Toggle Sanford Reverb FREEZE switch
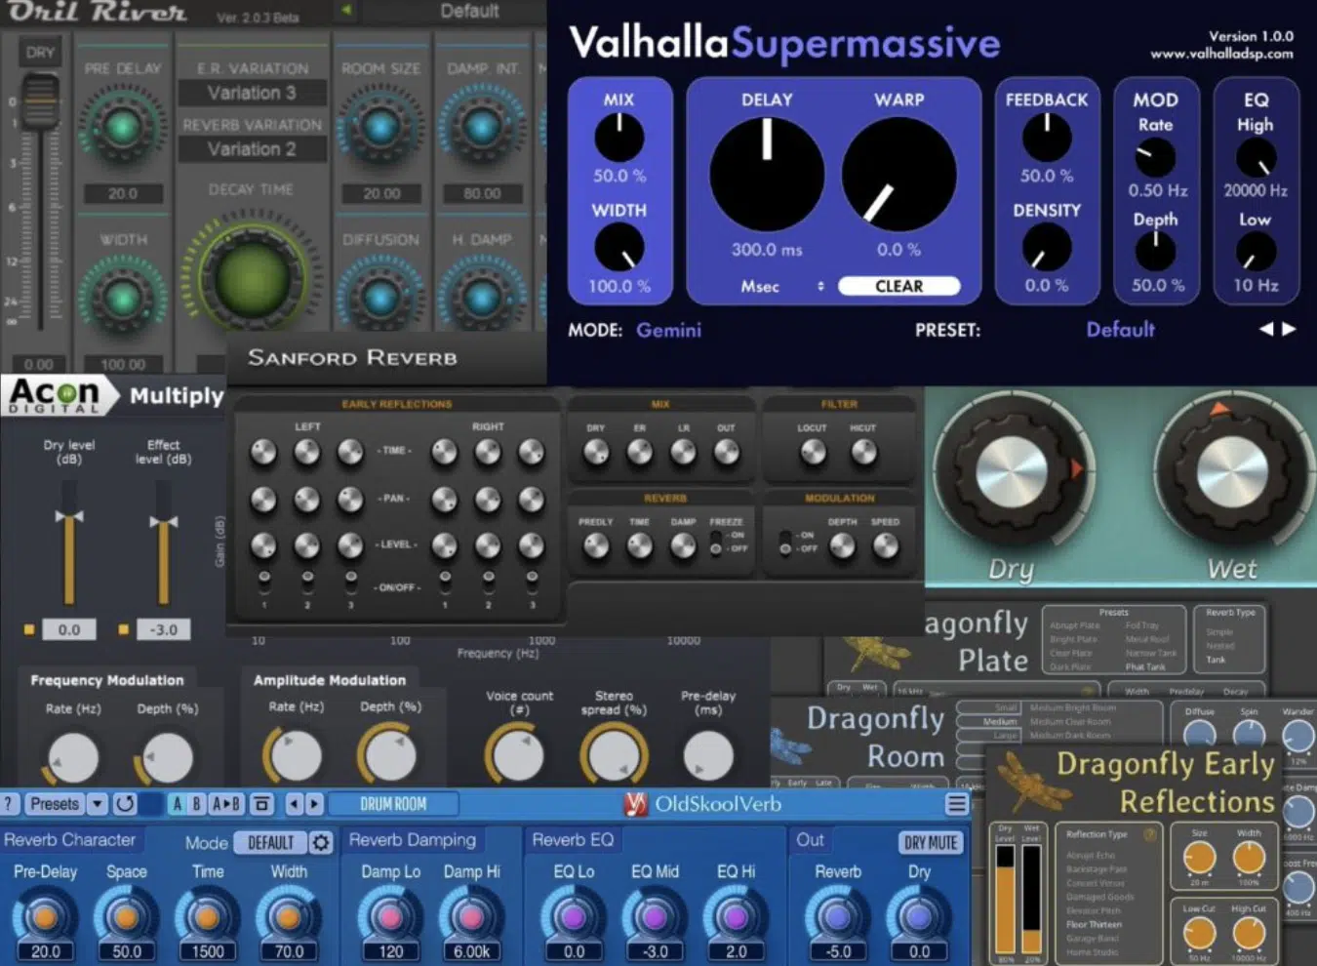The height and width of the screenshot is (966, 1317). click(x=716, y=543)
